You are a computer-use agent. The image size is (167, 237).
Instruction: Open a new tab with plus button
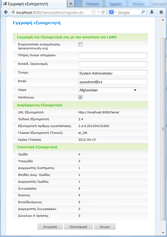point(71,4)
